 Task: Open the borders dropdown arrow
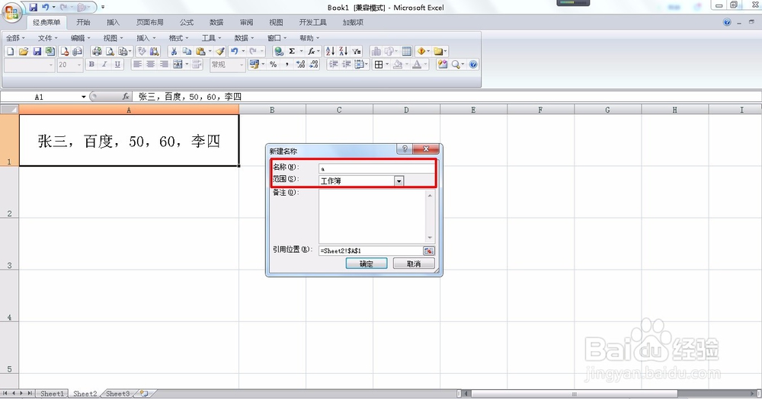tap(387, 64)
